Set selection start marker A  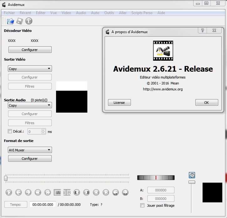tap(57, 192)
